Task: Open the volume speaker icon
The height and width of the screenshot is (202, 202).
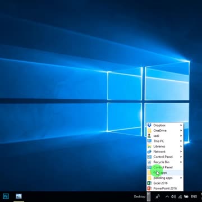Action: point(173,196)
